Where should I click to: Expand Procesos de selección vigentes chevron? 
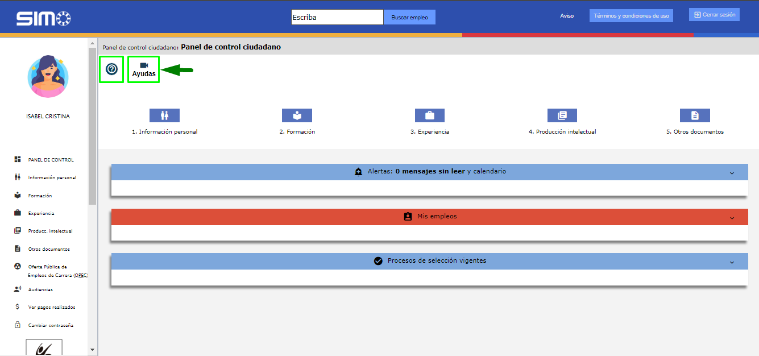click(732, 262)
